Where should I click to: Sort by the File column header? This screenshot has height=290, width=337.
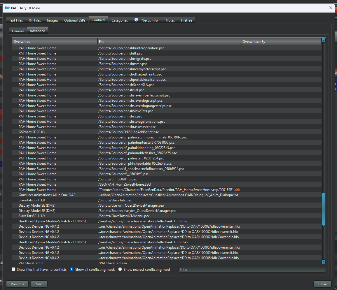tap(169, 42)
